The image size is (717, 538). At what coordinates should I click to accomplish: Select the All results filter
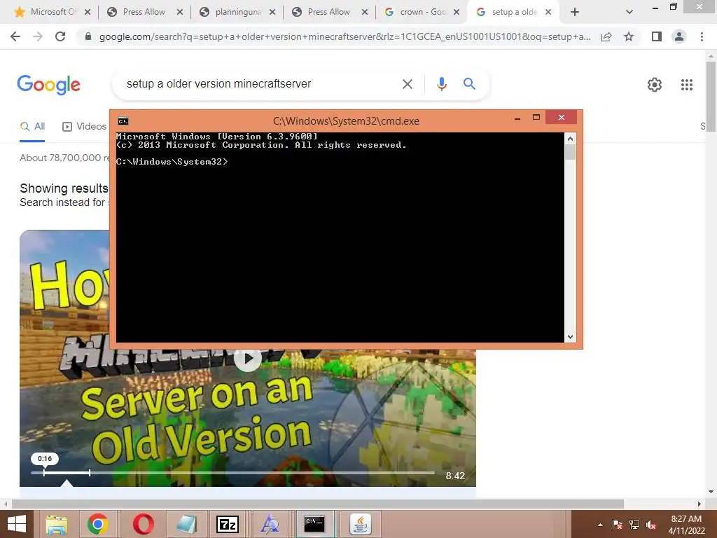(x=32, y=127)
